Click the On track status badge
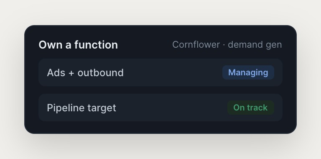This screenshot has height=159, width=321. coord(251,108)
